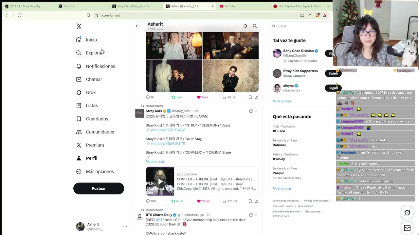Open Grok from sidebar
Image resolution: width=419 pixels, height=235 pixels.
pyautogui.click(x=86, y=92)
